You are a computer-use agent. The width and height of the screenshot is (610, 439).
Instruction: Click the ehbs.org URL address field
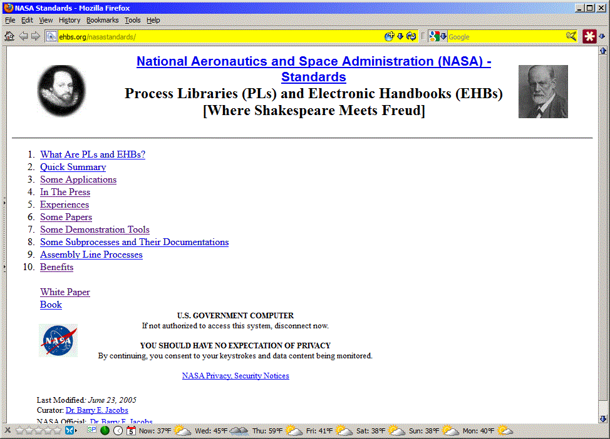220,37
